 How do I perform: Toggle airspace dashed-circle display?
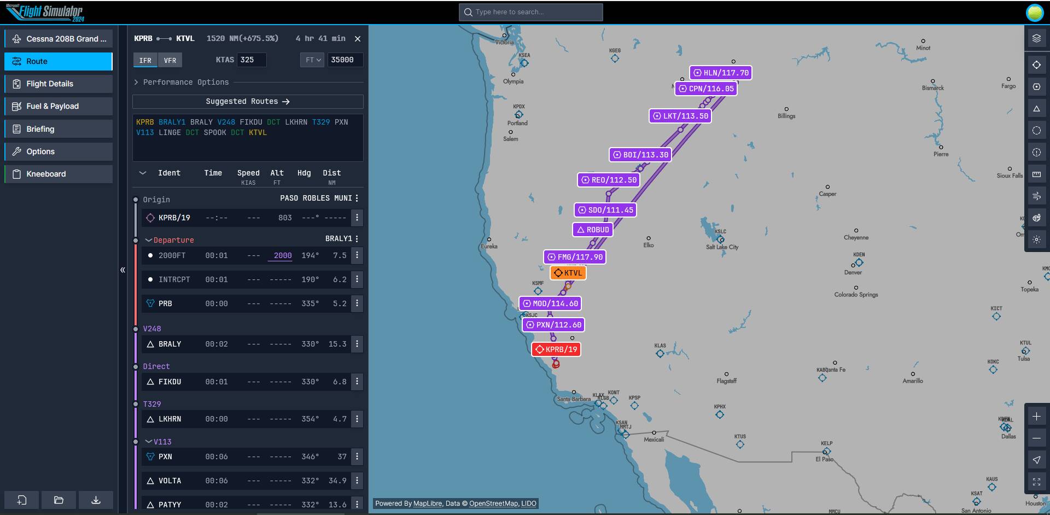(x=1036, y=131)
